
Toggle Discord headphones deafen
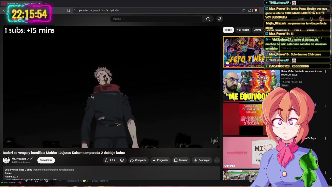pyautogui.click(x=37, y=181)
